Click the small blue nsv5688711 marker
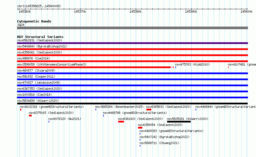Image resolution: width=256 pixels, height=157 pixels. pyautogui.click(x=140, y=146)
